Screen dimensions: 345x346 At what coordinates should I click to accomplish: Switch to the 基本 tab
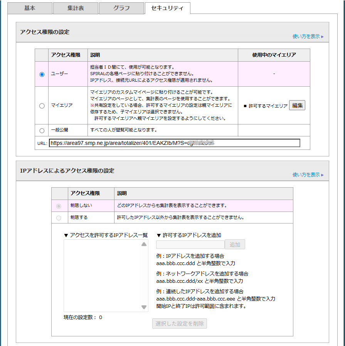point(30,8)
